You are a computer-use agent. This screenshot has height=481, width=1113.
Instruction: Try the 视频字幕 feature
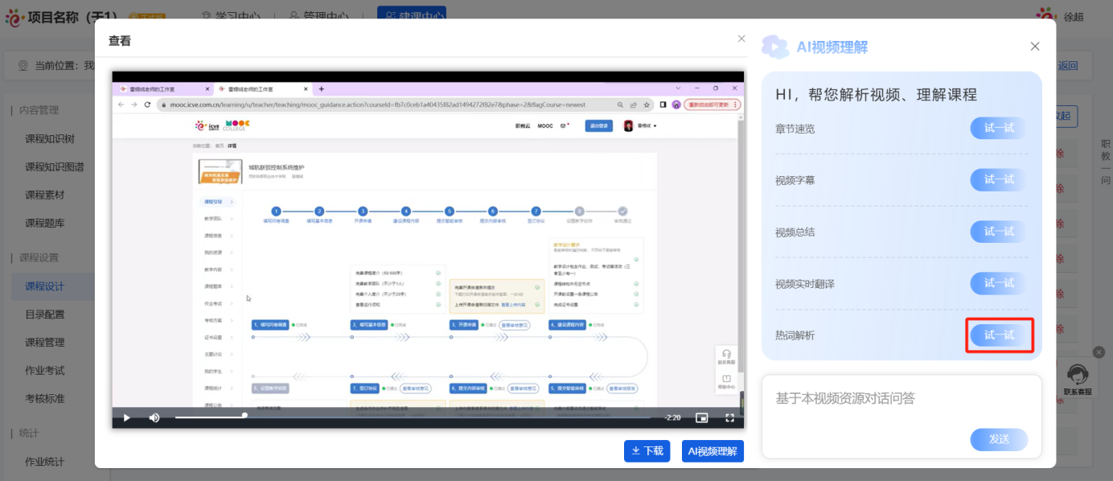point(999,180)
